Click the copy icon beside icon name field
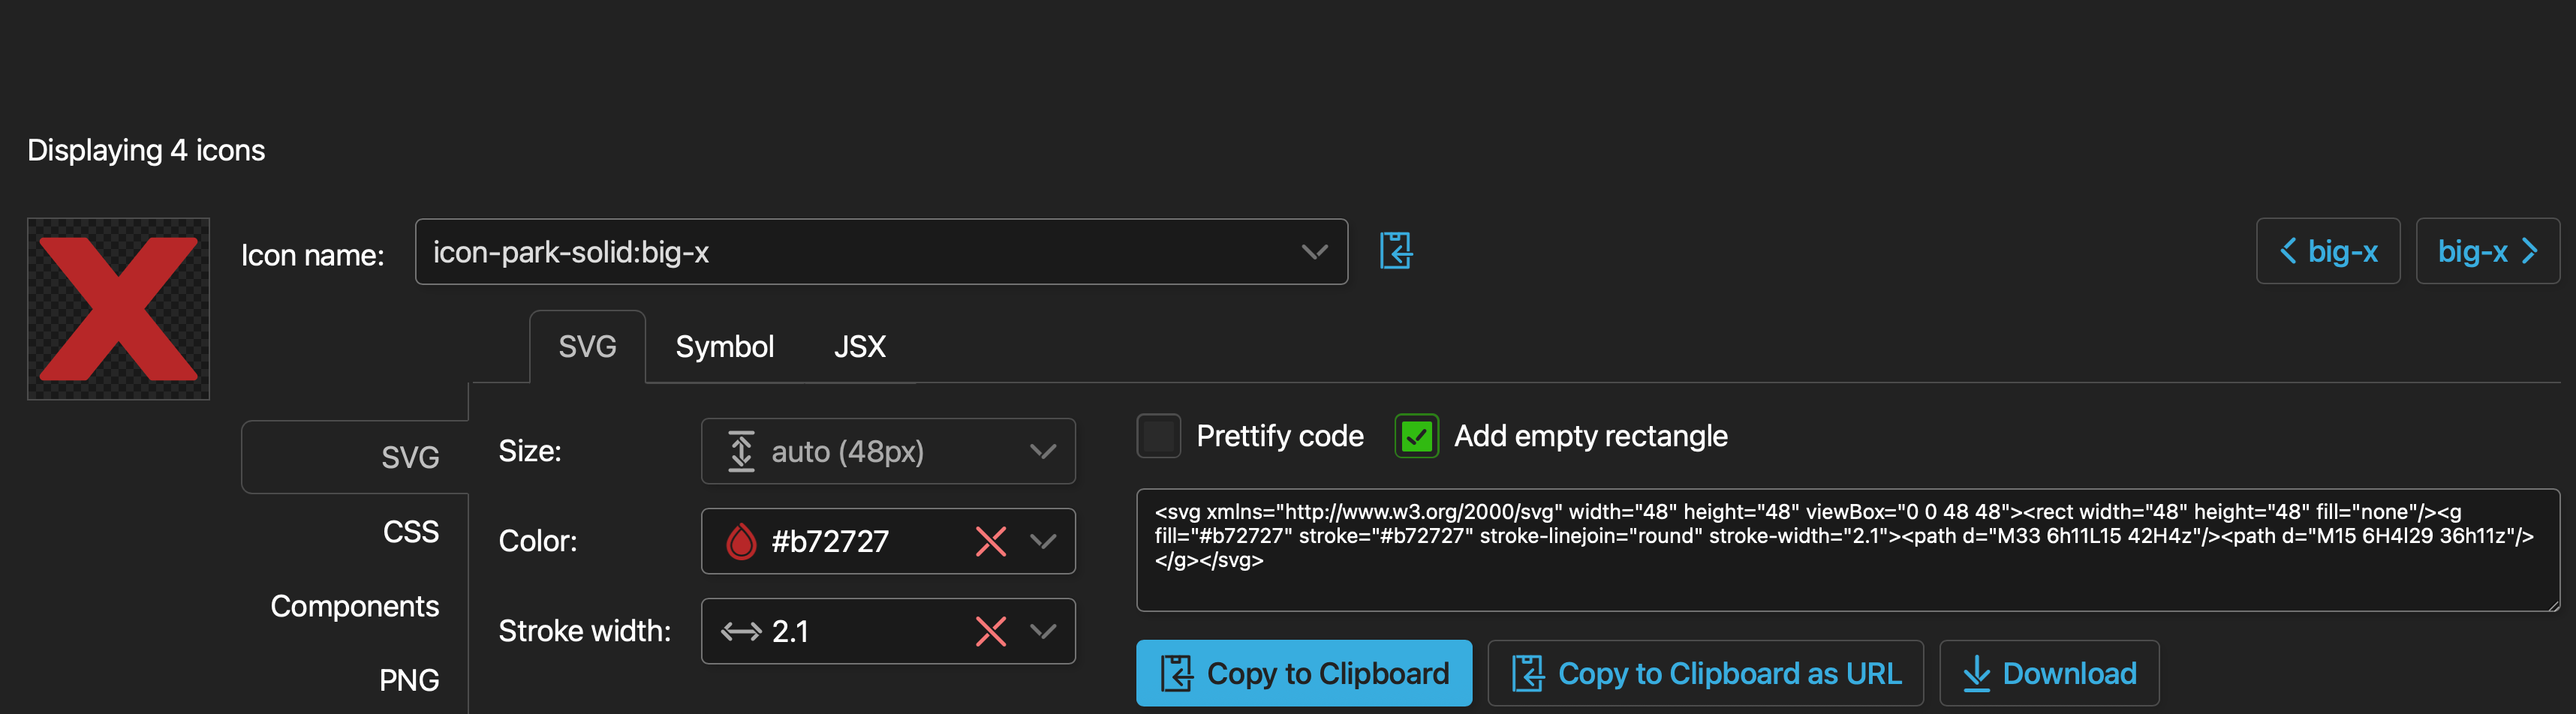The image size is (2576, 714). coord(1396,250)
